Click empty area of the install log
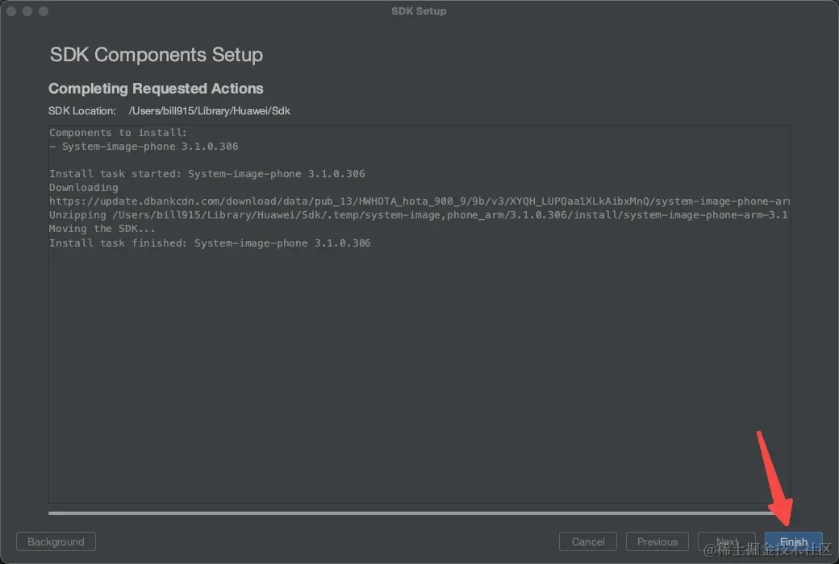This screenshot has height=564, width=839. point(403,371)
